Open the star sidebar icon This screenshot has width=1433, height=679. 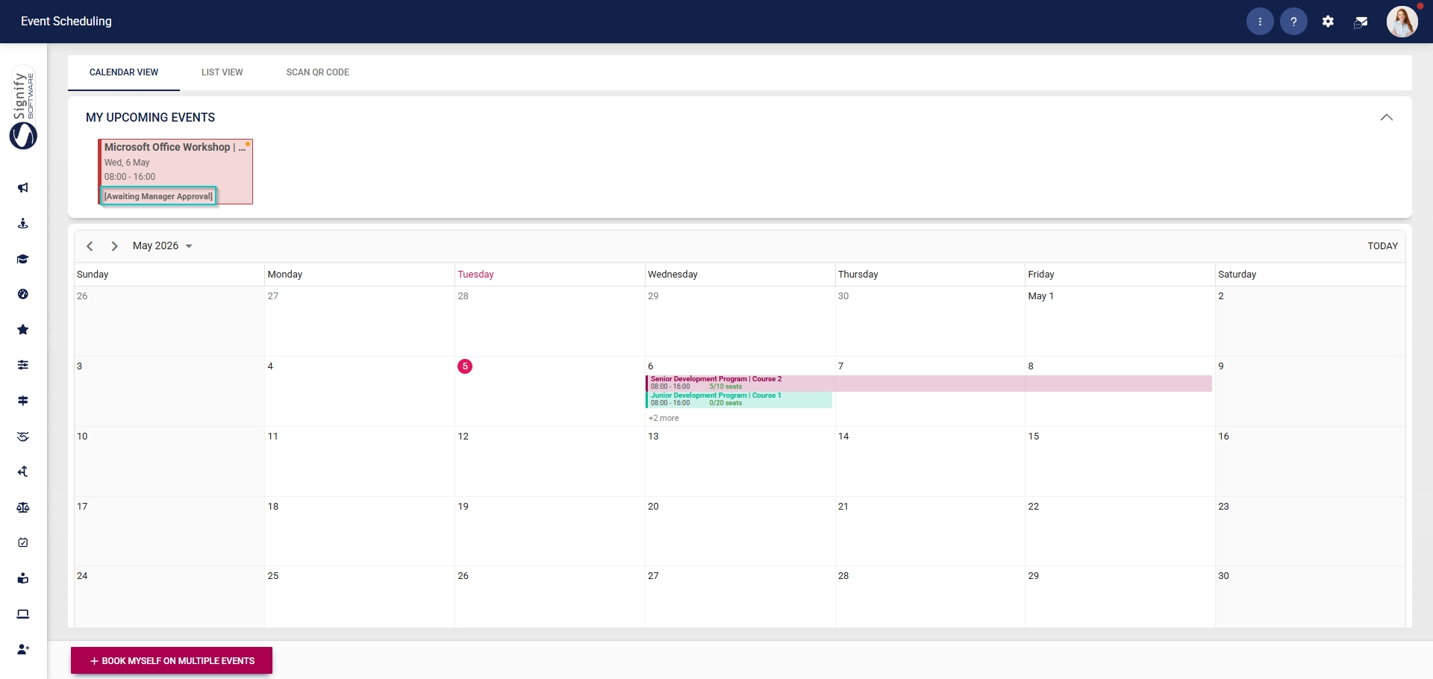(x=23, y=330)
